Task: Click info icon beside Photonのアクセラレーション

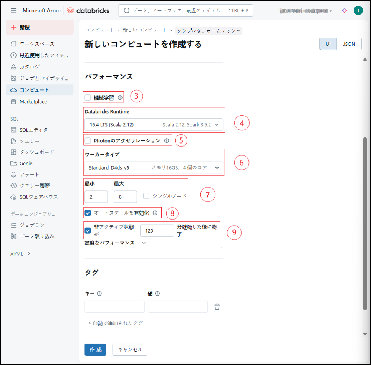Action: tap(167, 140)
